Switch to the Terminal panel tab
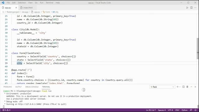Viewport: 199px width, 112px height. click(x=46, y=87)
